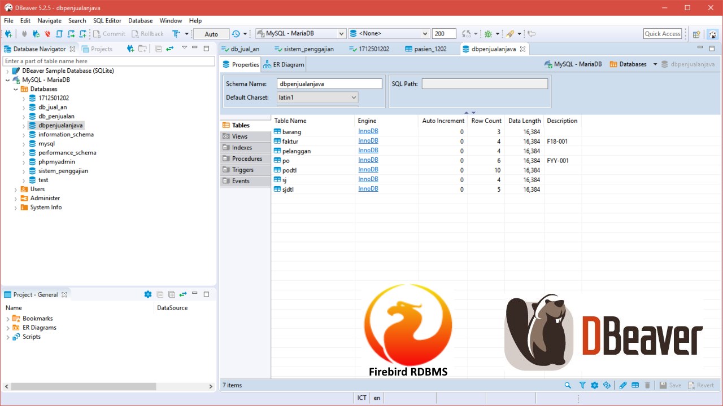Viewport: 723px width, 406px height.
Task: Click the Run launch icon in the toolbar
Action: coord(510,34)
